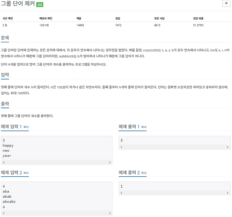The image size is (232, 217).
Task: Click inside the example input 2 code box
Action: (57, 196)
